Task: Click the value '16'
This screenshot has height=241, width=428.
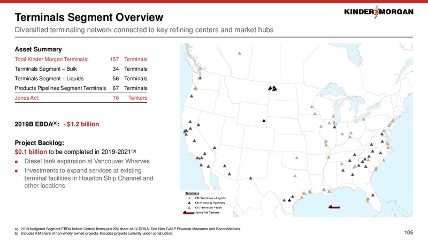Action: pyautogui.click(x=116, y=98)
